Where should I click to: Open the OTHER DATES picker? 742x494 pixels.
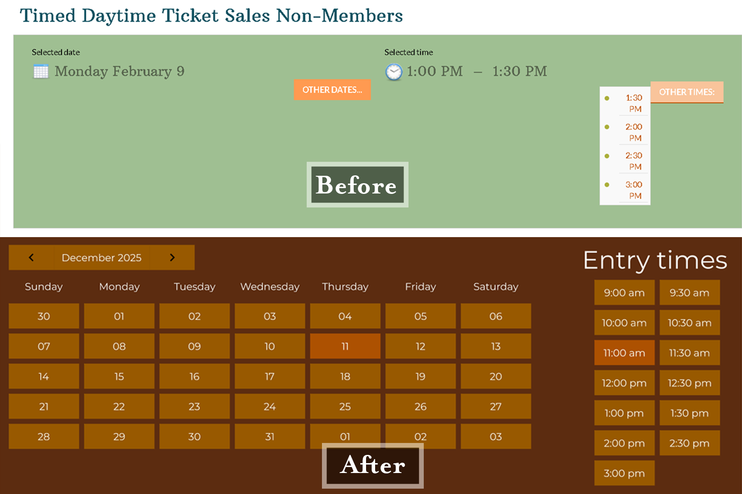tap(332, 90)
